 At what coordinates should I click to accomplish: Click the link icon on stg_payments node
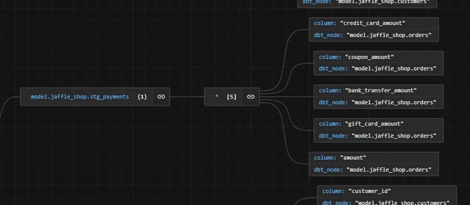pos(161,97)
